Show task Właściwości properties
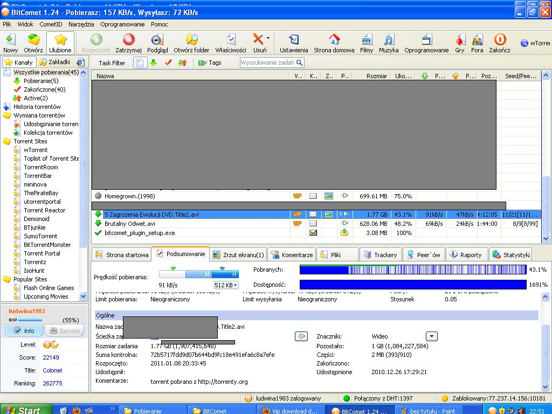Screen dimensions: 552x414 231,43
